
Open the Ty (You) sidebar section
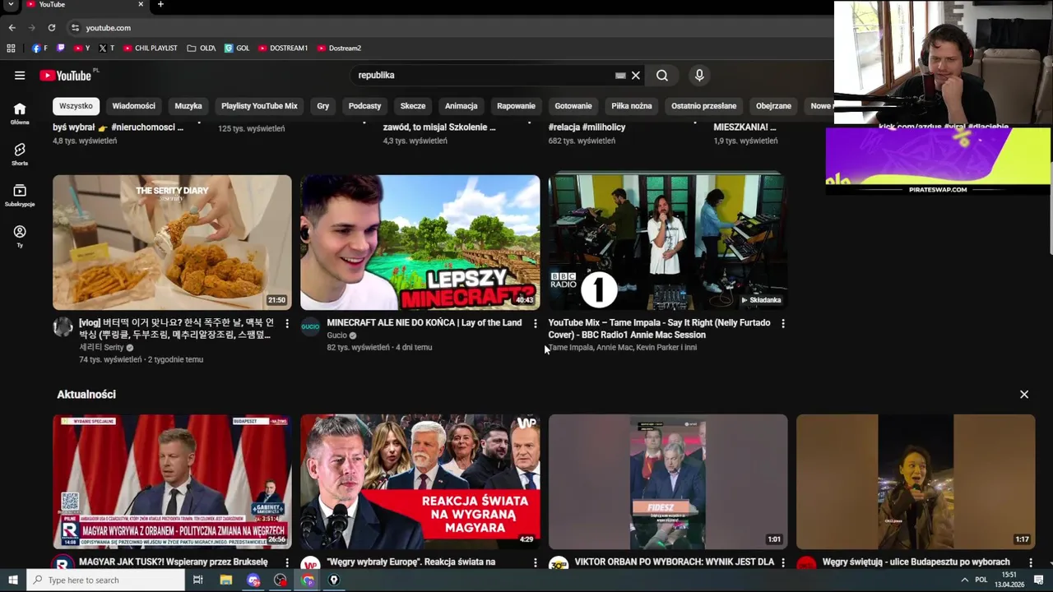point(20,237)
